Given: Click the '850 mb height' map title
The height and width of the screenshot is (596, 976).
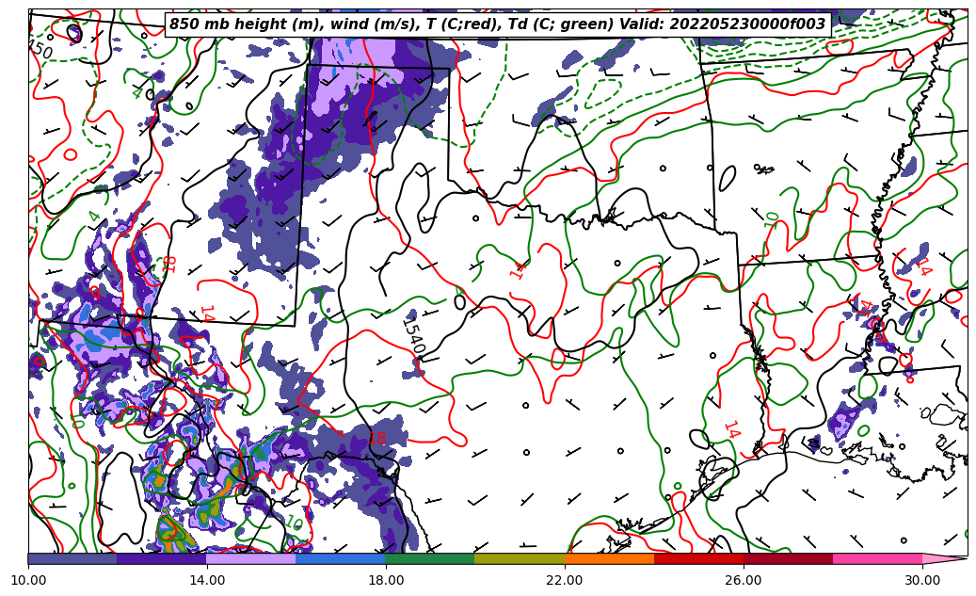Looking at the screenshot, I should [498, 24].
